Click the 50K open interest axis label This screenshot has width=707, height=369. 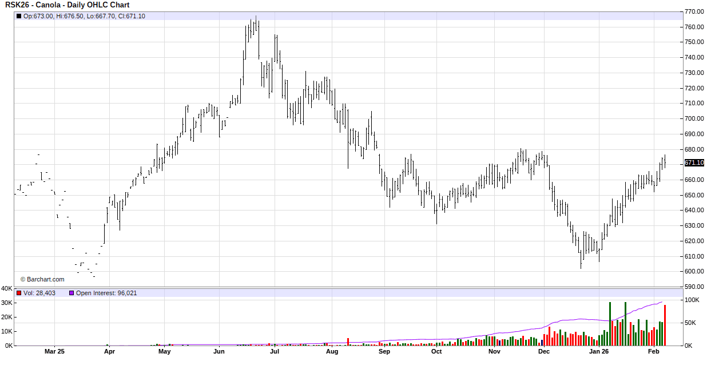click(690, 323)
